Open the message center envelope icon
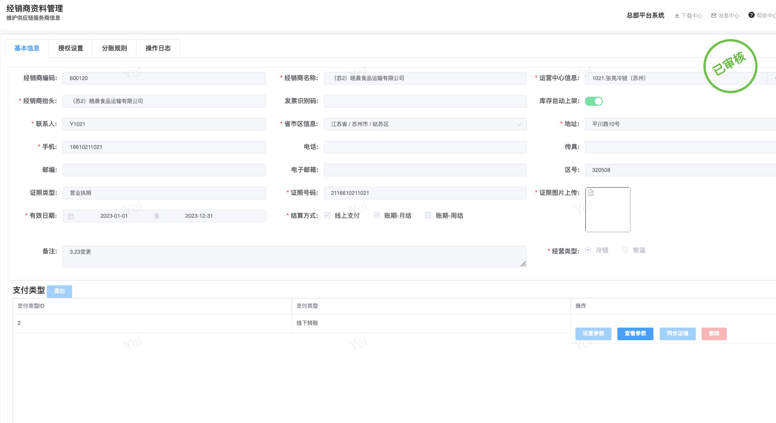This screenshot has width=776, height=423. (x=714, y=16)
